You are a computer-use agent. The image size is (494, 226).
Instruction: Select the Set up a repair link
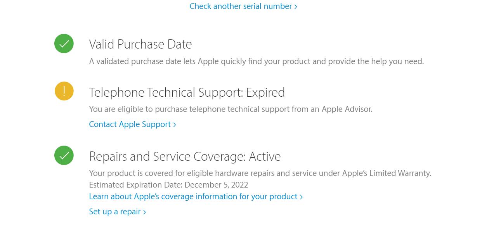115,212
